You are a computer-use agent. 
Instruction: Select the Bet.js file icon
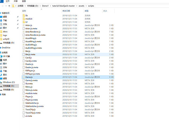24,51
